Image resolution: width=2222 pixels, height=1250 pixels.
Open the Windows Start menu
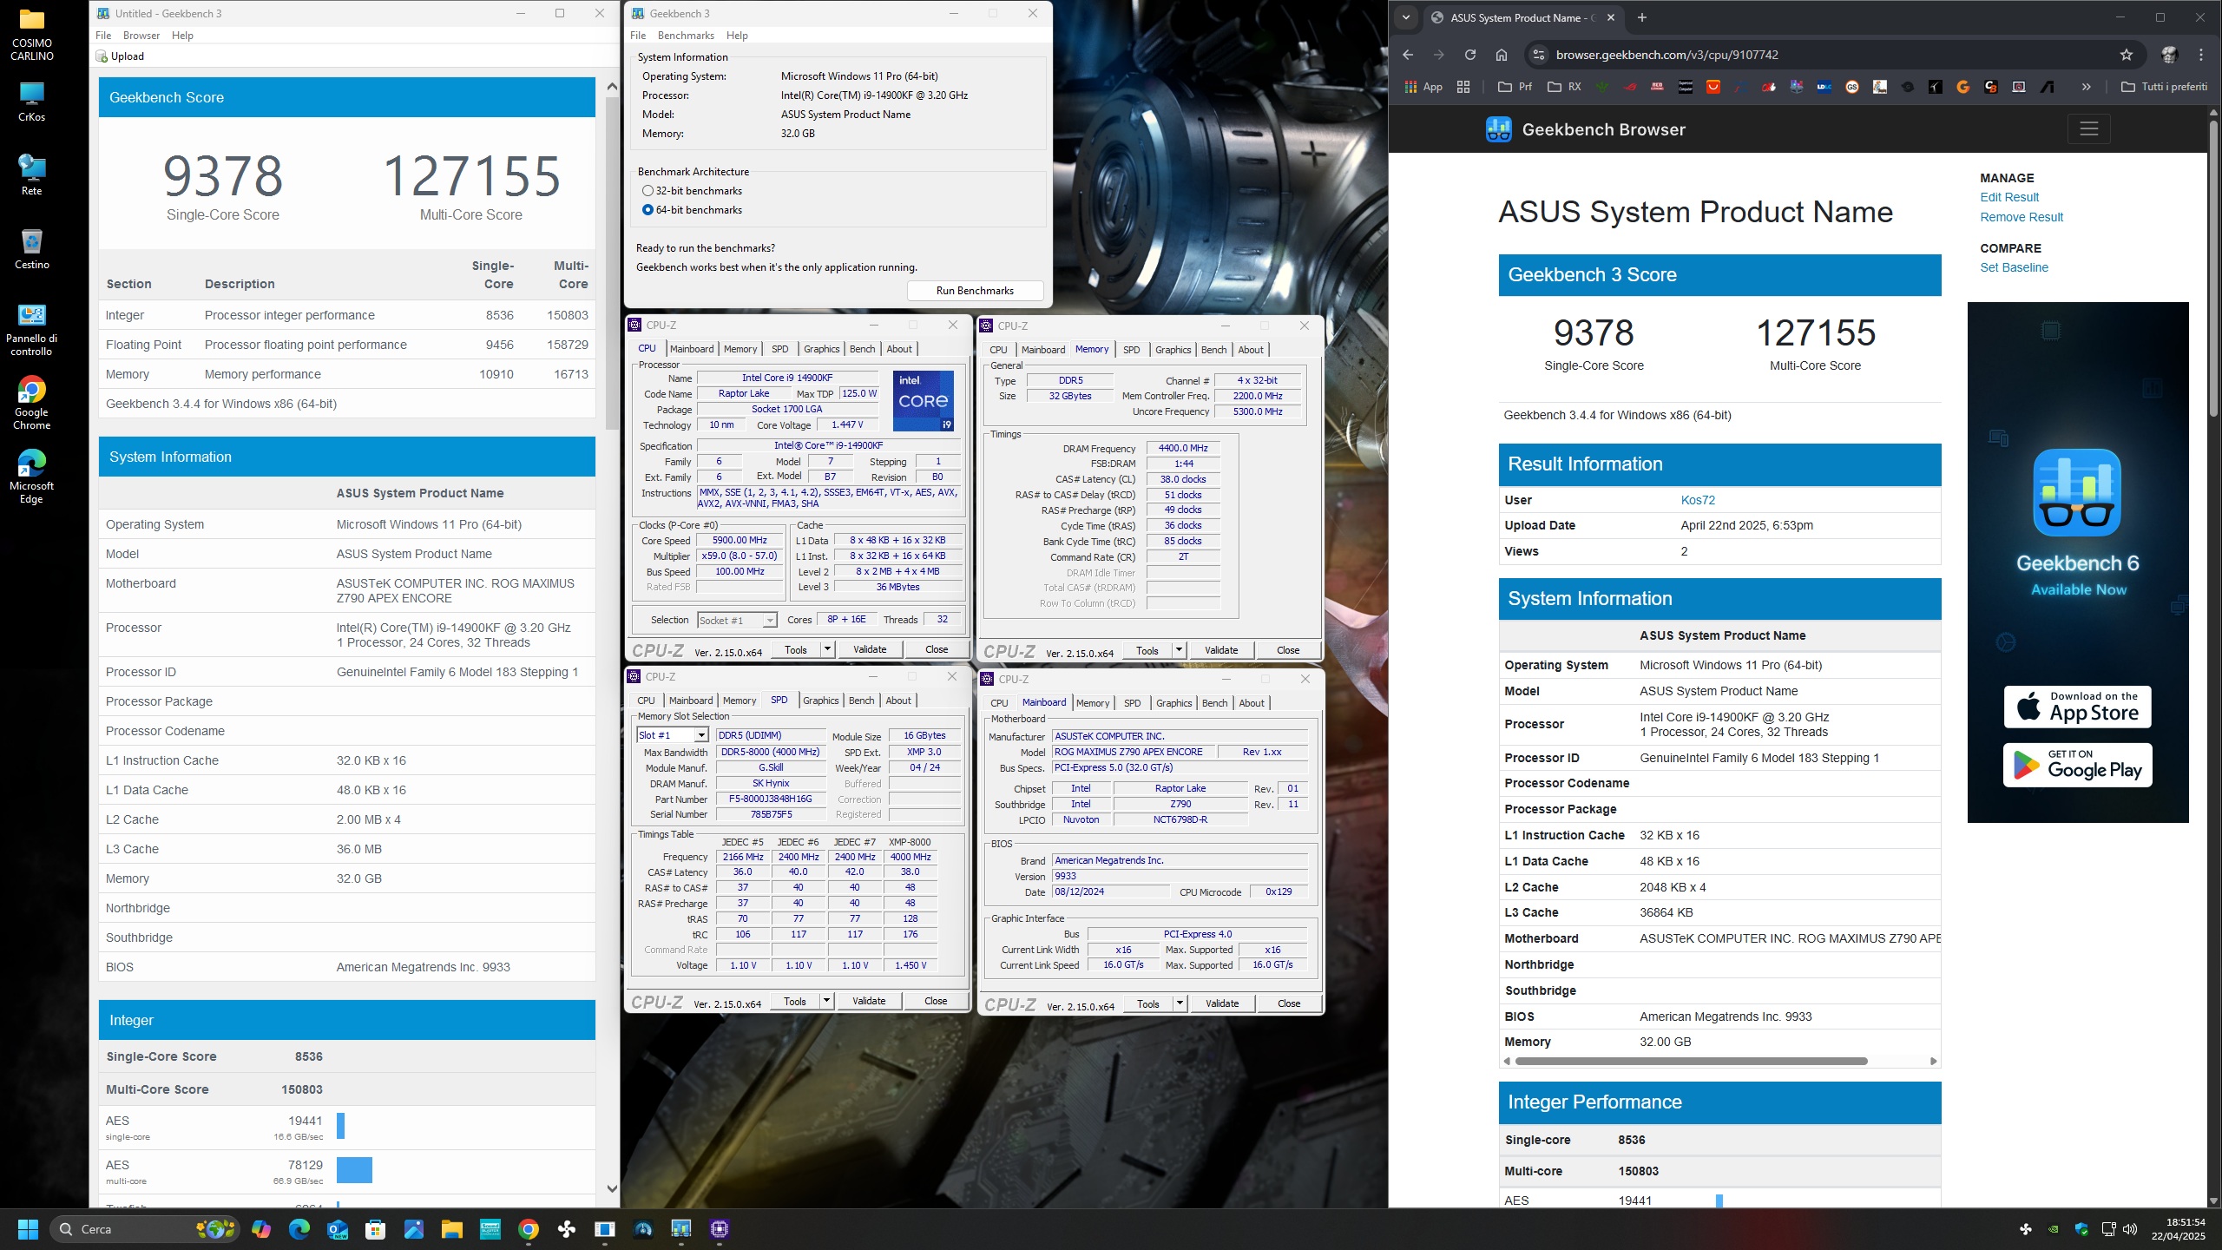click(28, 1229)
